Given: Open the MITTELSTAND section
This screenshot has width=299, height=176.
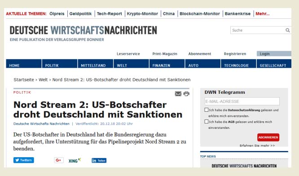Looking at the screenshot, I should (96, 64).
